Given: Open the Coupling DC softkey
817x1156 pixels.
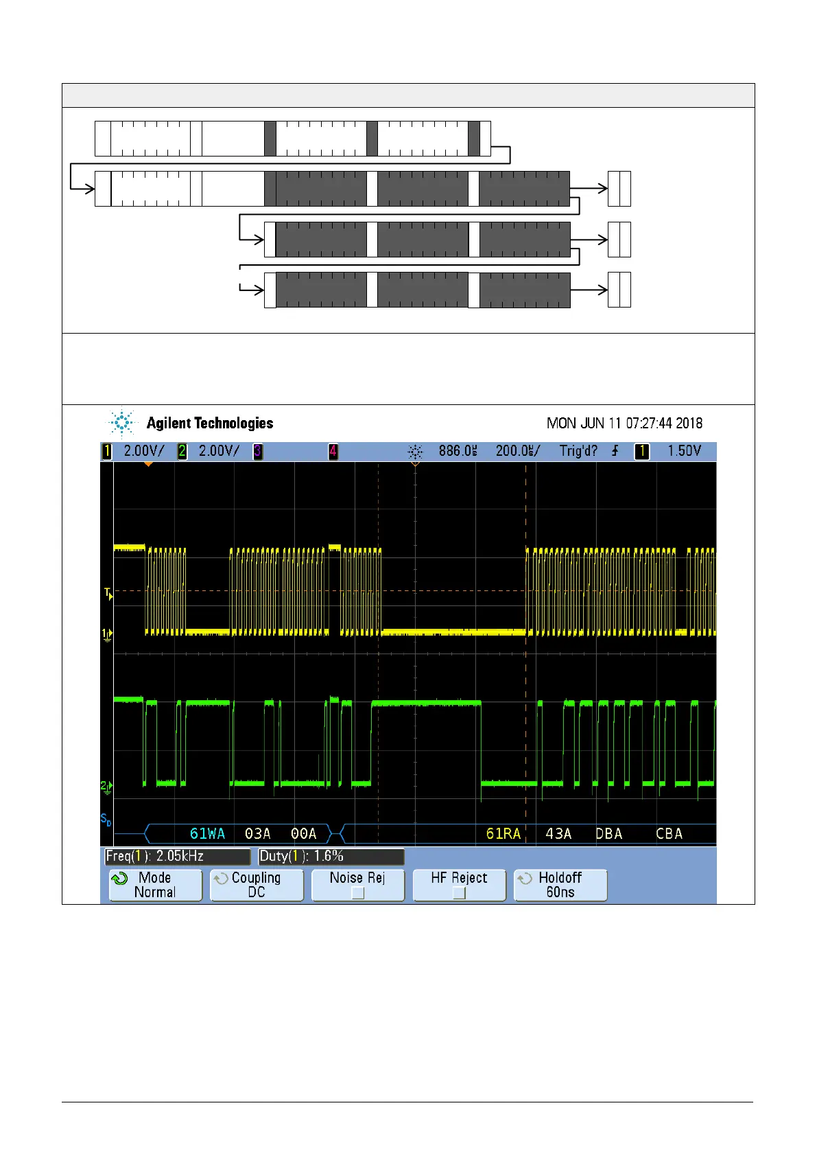Looking at the screenshot, I should 257,885.
